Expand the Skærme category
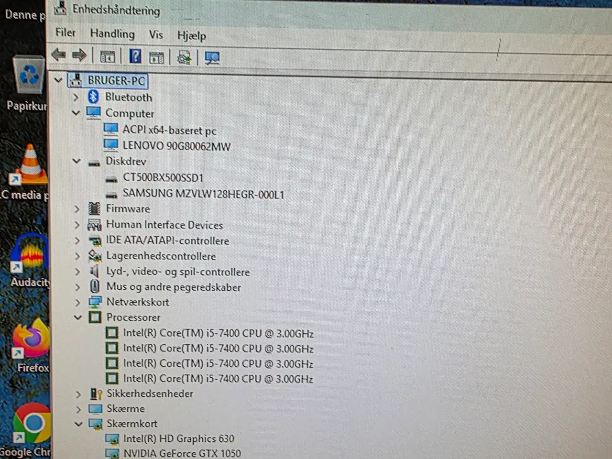612x459 pixels. pos(78,409)
